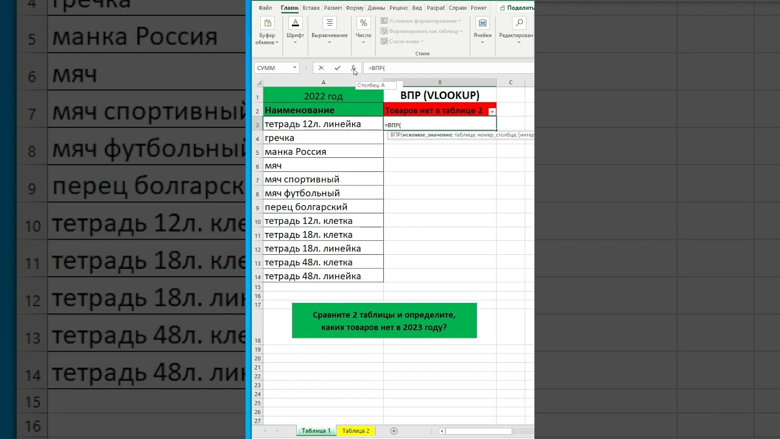
Task: Expand the Шрифт group chevron
Action: (x=295, y=43)
